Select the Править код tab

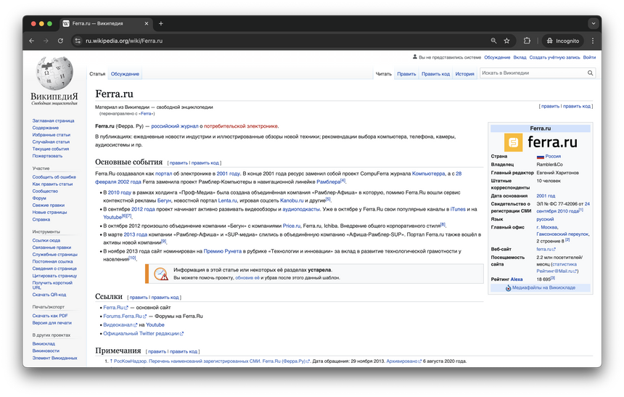435,74
